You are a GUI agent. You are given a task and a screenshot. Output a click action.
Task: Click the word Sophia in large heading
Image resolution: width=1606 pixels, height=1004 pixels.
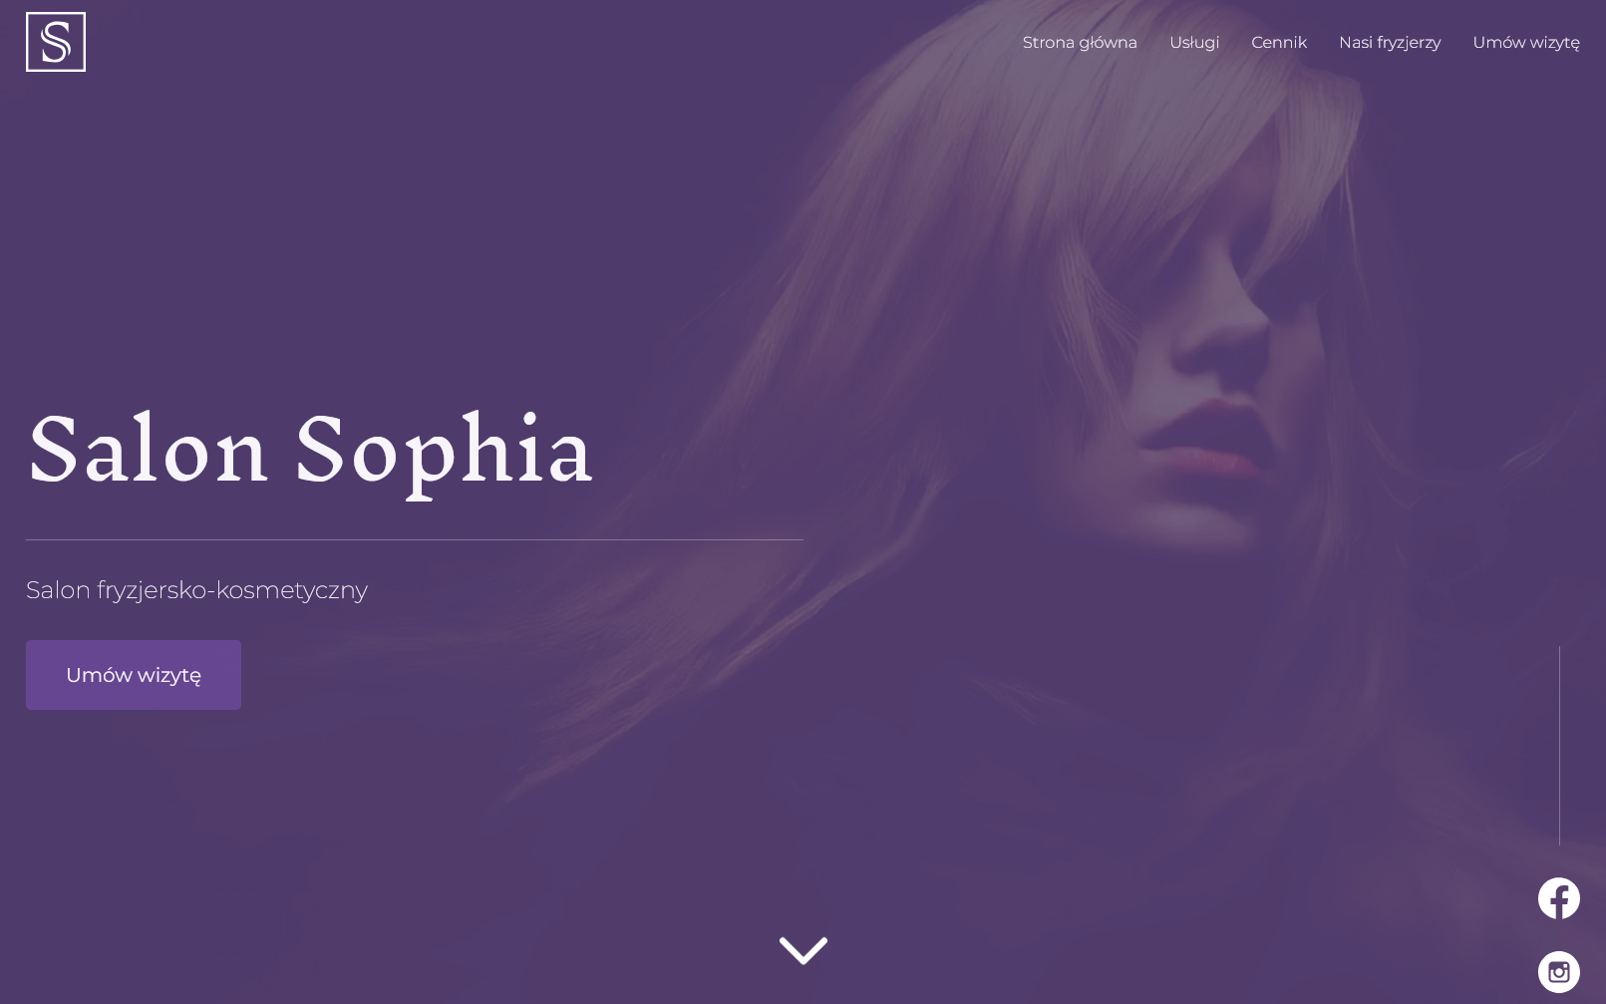pyautogui.click(x=444, y=454)
